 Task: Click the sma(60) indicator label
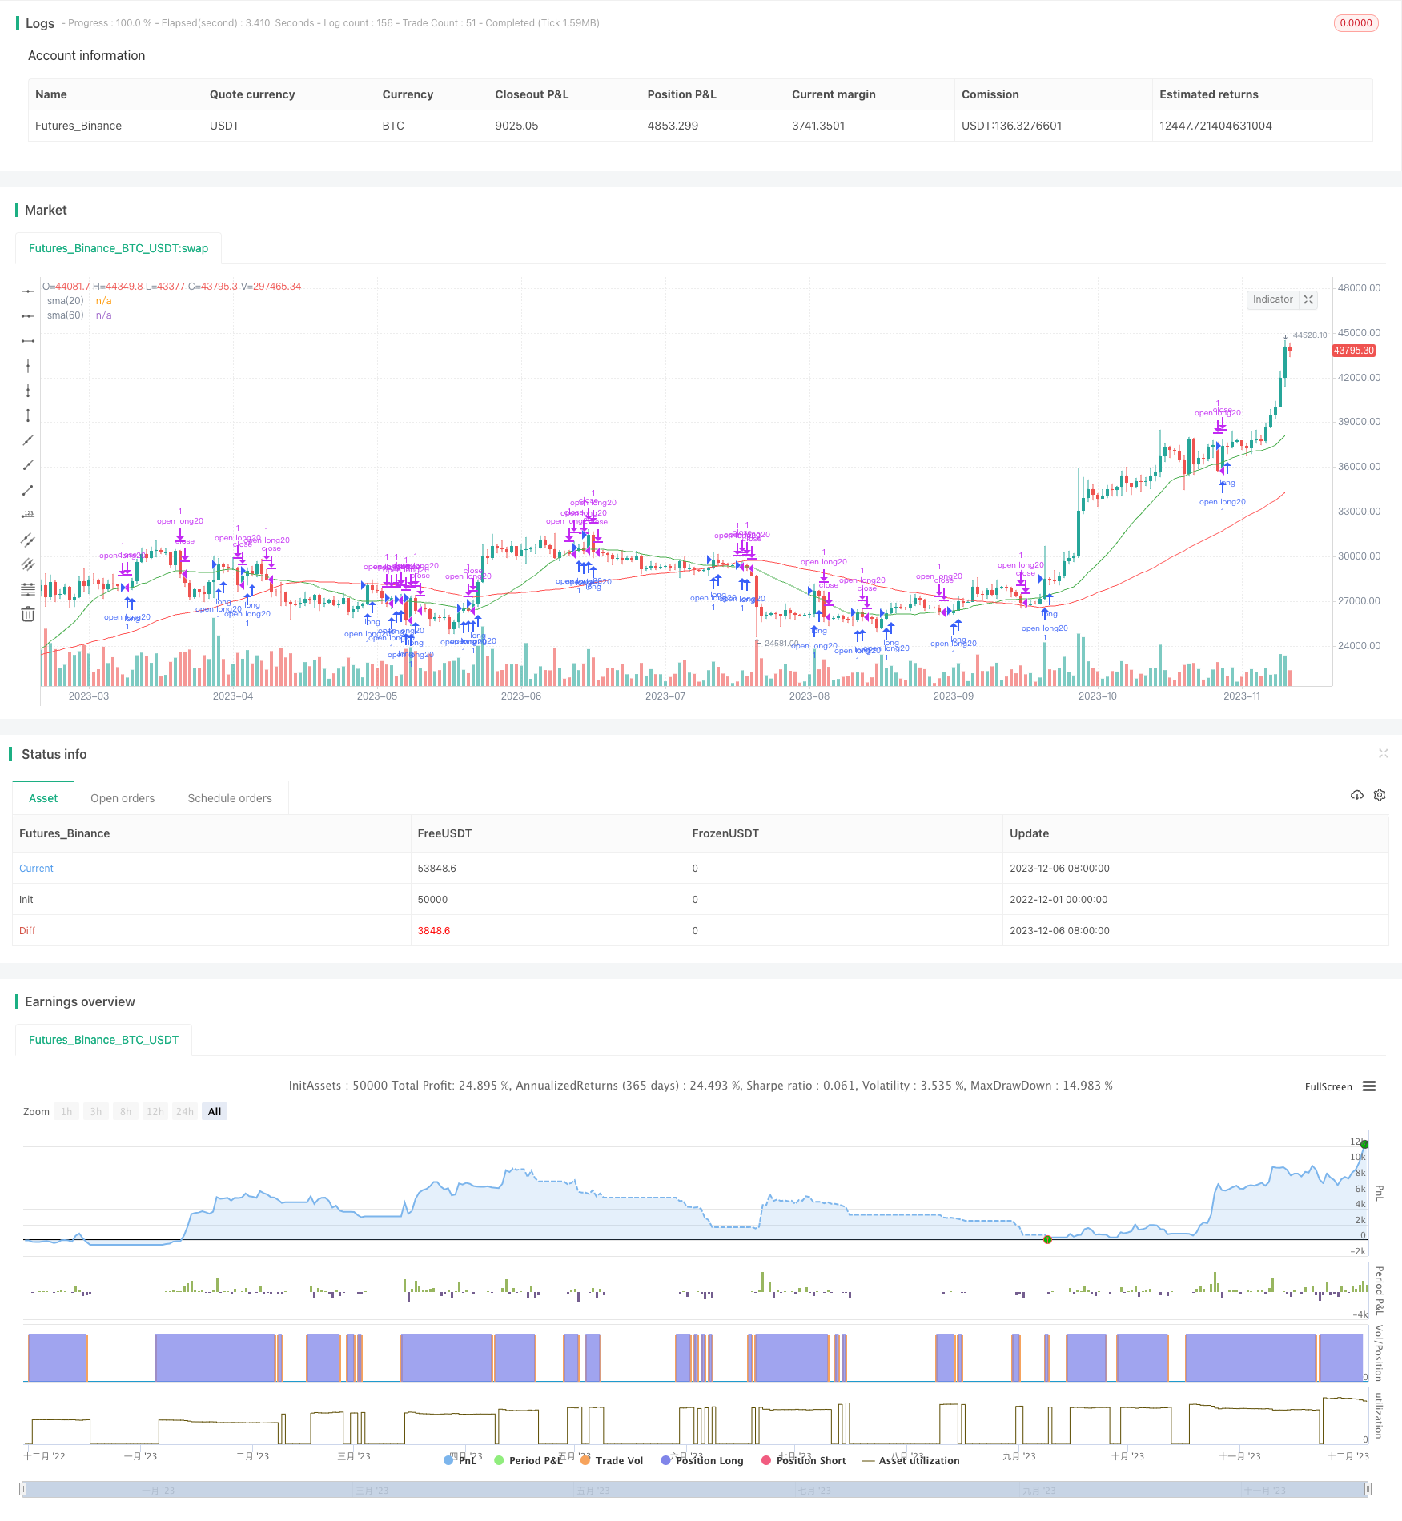[x=66, y=315]
